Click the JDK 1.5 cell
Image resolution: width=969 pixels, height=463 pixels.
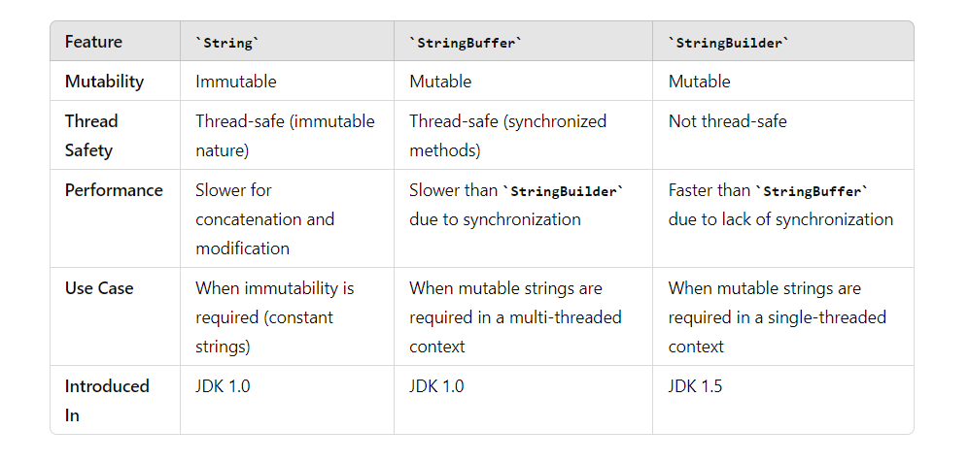695,386
